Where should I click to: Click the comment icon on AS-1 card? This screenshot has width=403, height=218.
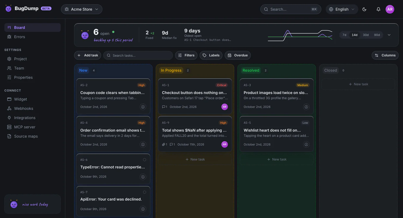point(163,107)
